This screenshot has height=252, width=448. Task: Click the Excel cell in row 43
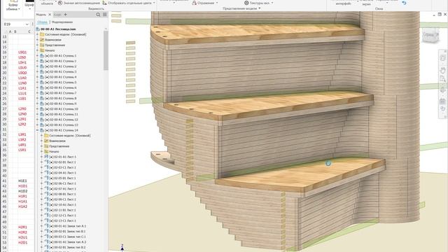[23, 191]
